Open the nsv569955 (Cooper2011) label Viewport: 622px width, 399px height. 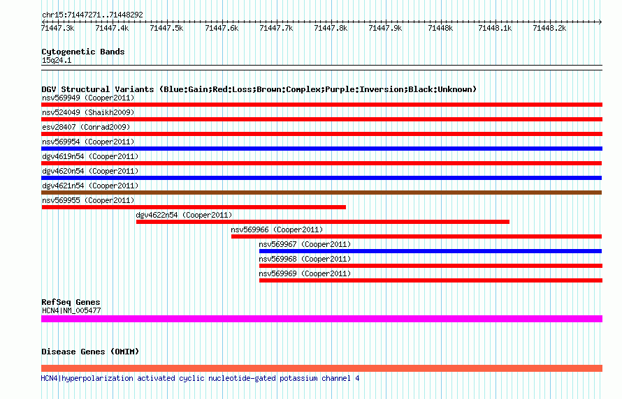click(x=88, y=200)
